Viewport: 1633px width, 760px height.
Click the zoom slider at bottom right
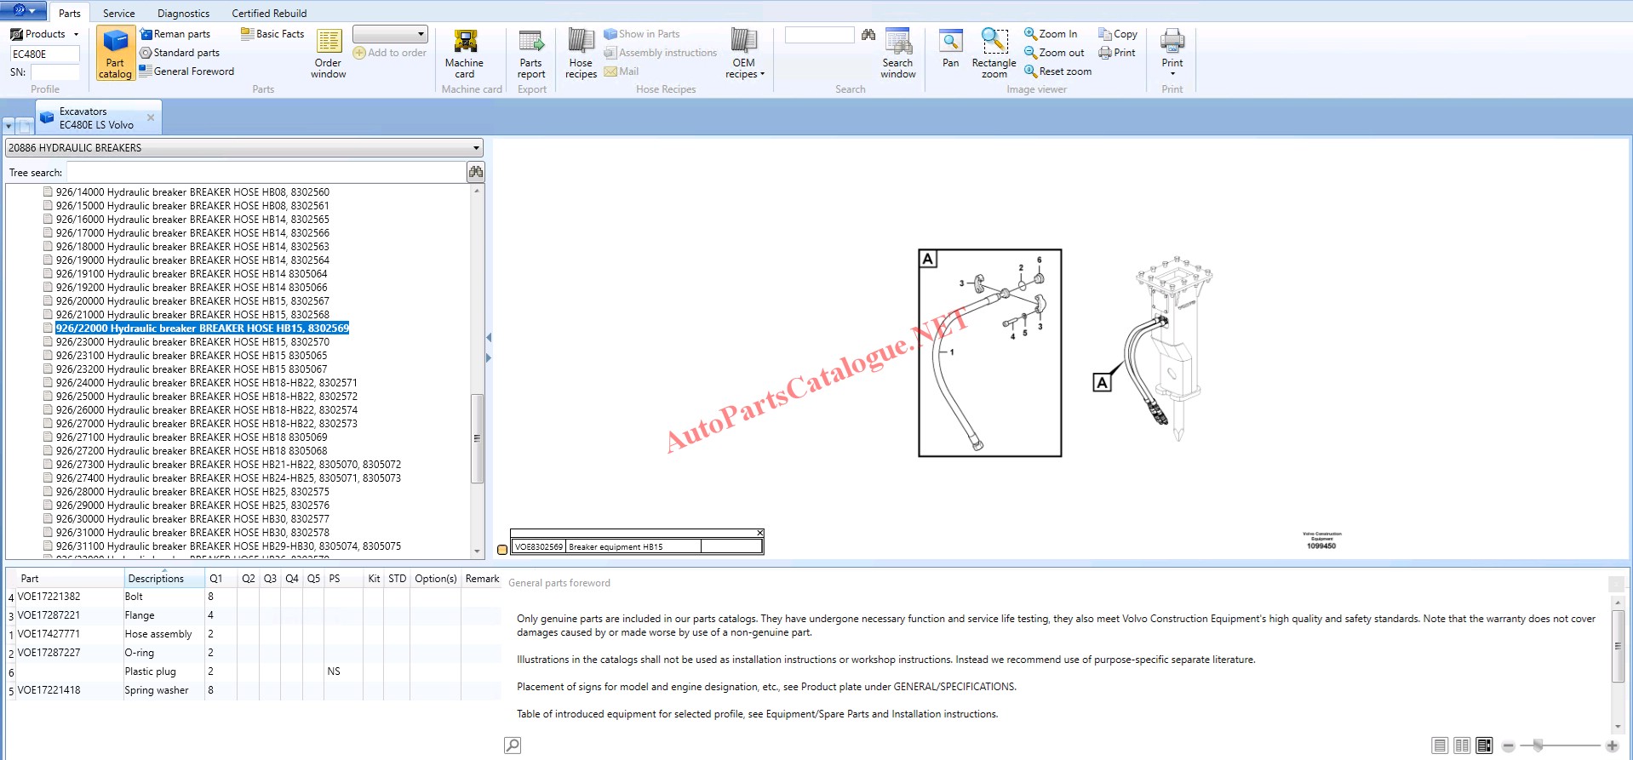point(1538,746)
